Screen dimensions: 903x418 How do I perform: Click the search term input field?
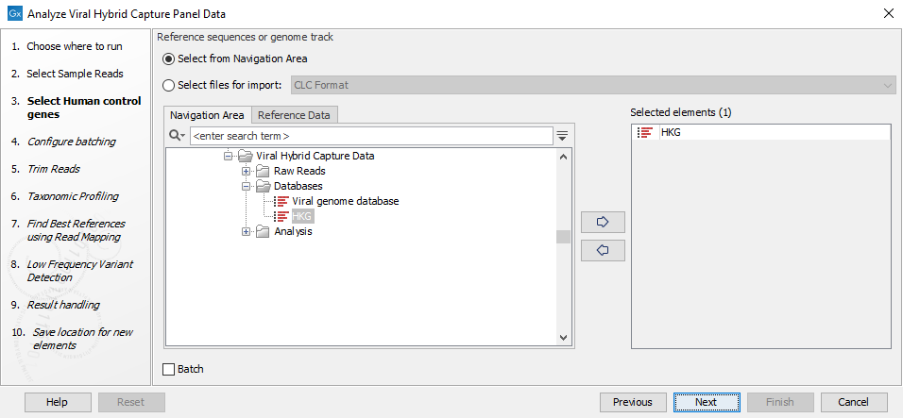point(370,136)
